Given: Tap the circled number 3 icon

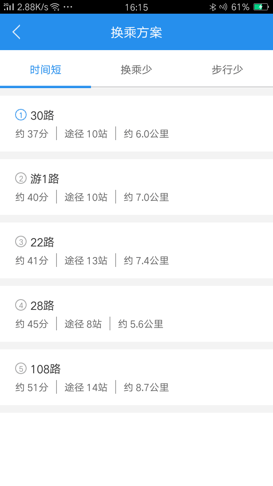Looking at the screenshot, I should [x=21, y=241].
